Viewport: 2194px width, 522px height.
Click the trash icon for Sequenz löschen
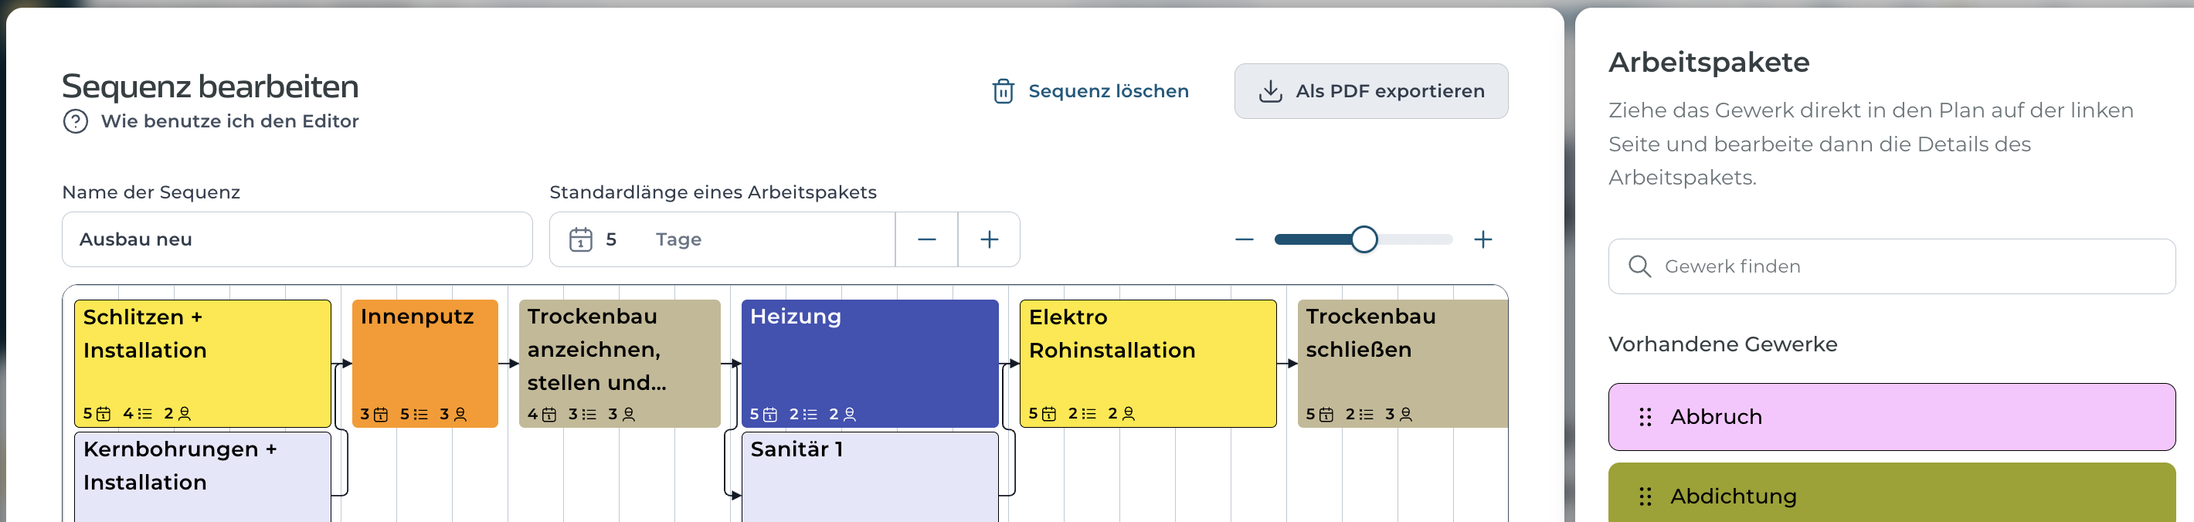pos(1003,91)
